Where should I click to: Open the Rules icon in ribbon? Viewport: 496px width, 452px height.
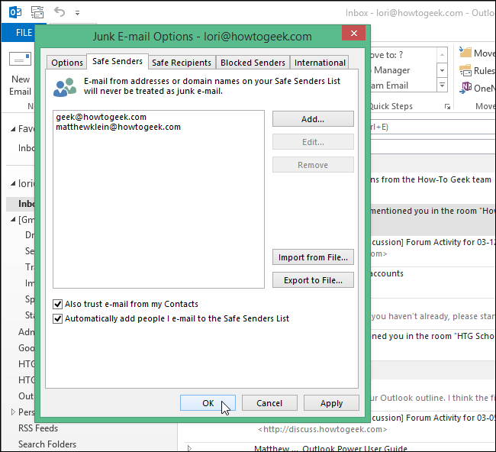465,70
